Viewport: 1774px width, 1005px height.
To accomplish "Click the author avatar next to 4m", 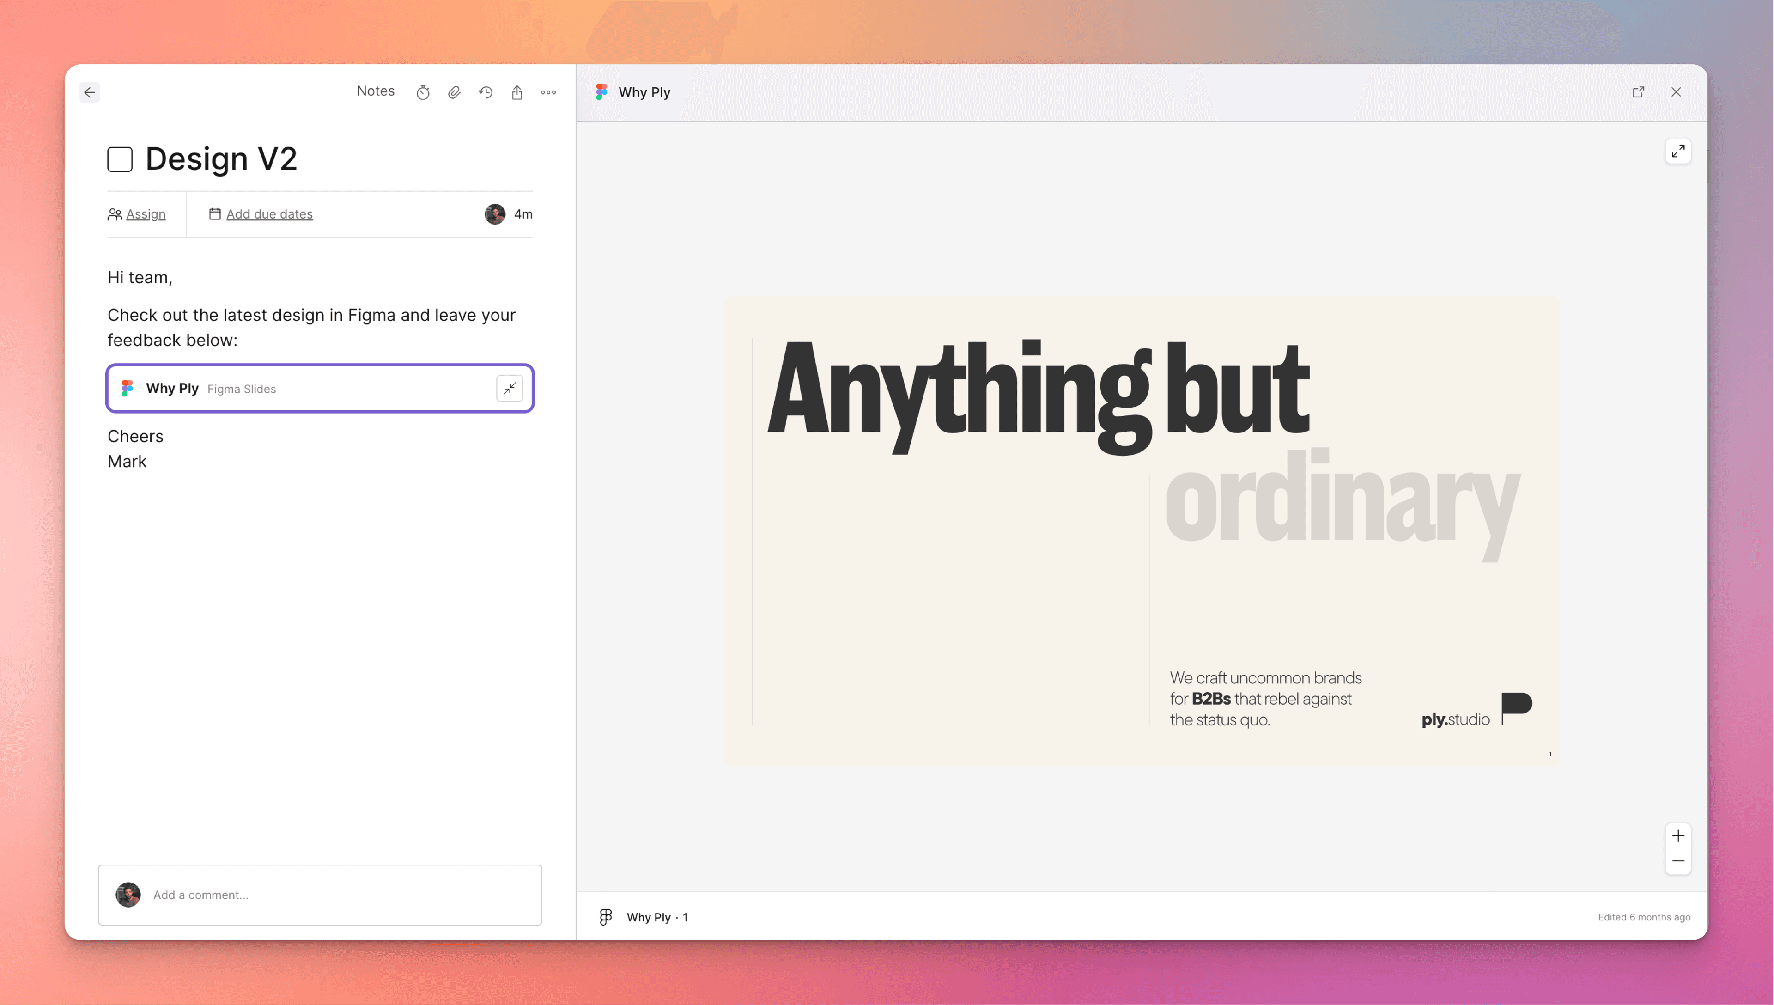I will coord(495,214).
